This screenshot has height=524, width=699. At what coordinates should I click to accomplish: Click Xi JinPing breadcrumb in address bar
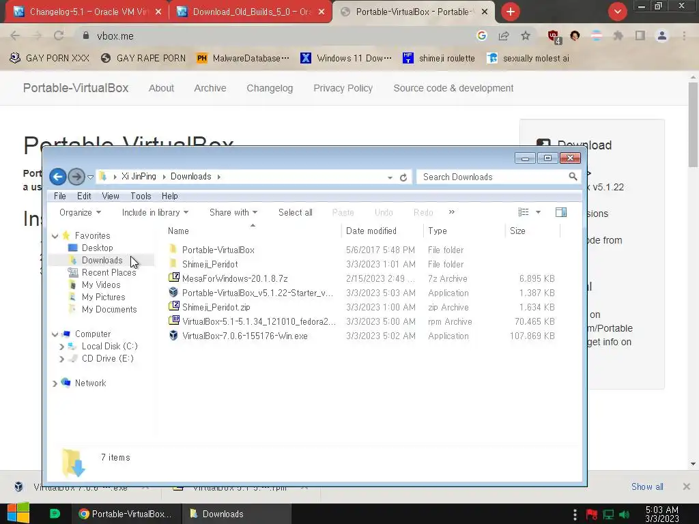(x=139, y=177)
